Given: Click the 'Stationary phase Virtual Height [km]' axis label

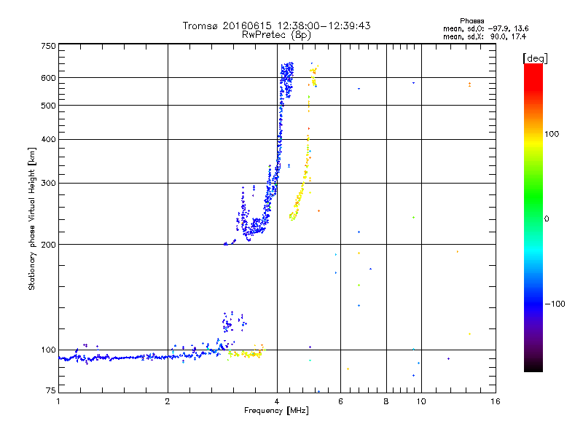Looking at the screenshot, I should (x=32, y=219).
